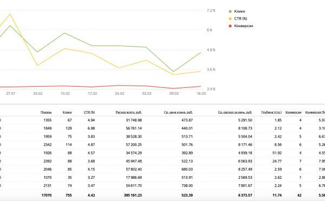Select the 17.02 date on chart axis
This screenshot has width=325, height=201.
[93, 94]
